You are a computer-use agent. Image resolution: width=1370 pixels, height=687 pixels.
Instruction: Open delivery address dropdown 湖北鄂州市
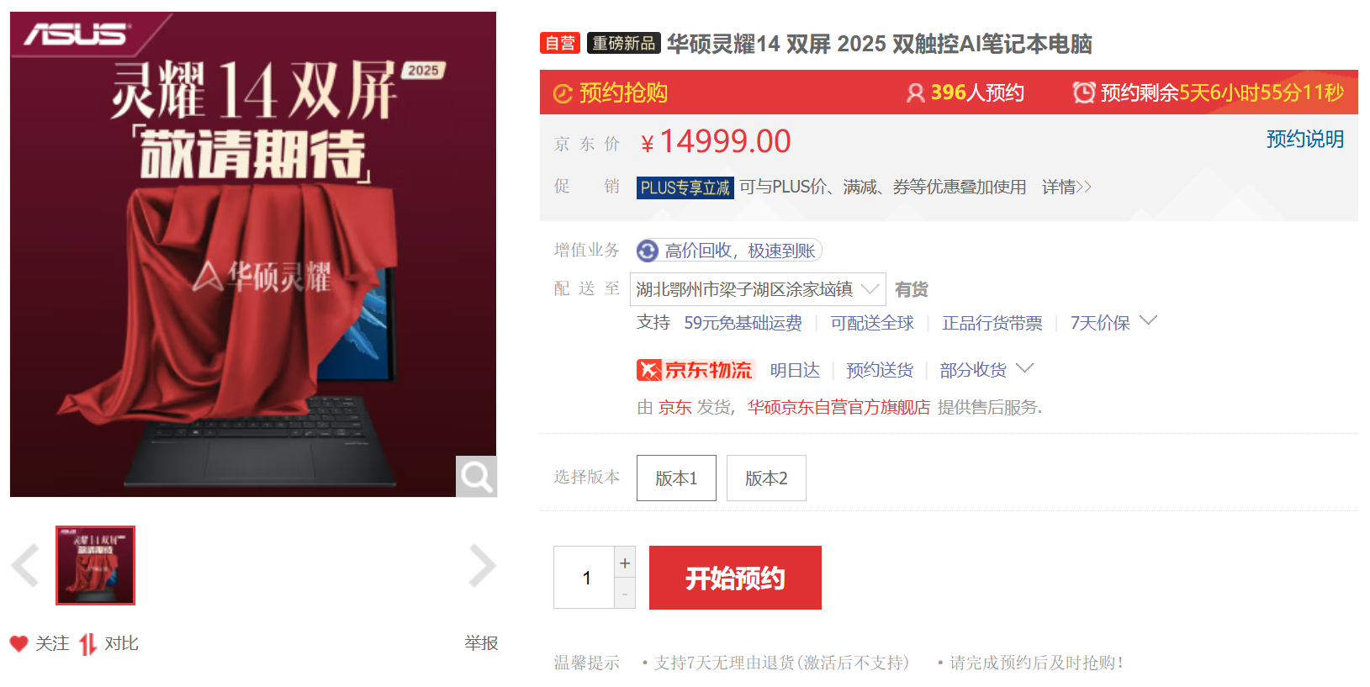(x=758, y=289)
